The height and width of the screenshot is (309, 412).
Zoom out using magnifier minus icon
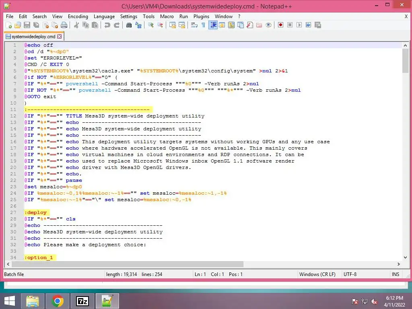[x=160, y=25]
